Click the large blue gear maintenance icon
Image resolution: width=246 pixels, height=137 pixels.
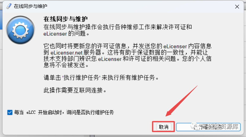pyautogui.click(x=20, y=30)
